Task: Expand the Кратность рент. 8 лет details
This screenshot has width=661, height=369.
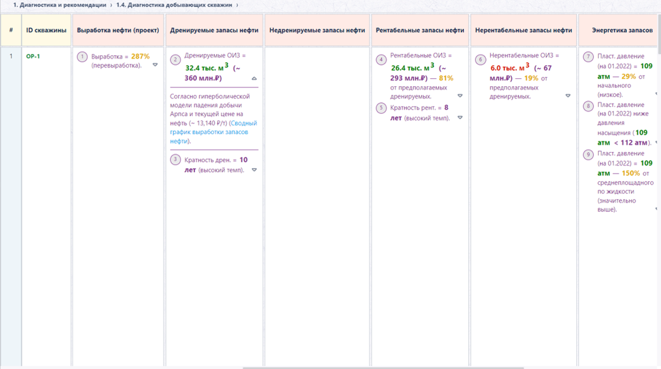Action: [x=460, y=118]
